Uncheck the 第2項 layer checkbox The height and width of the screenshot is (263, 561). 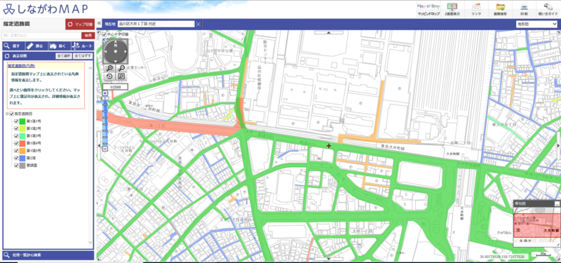coord(16,158)
